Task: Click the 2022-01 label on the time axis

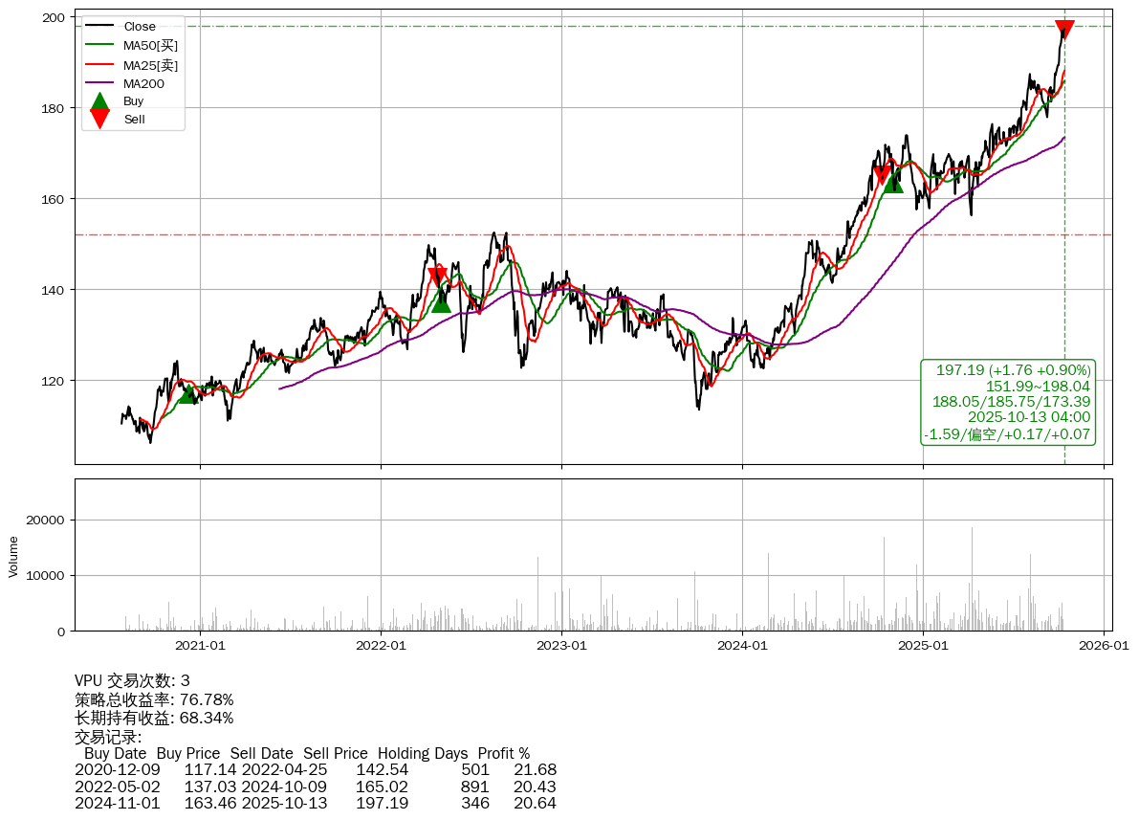Action: (x=381, y=646)
